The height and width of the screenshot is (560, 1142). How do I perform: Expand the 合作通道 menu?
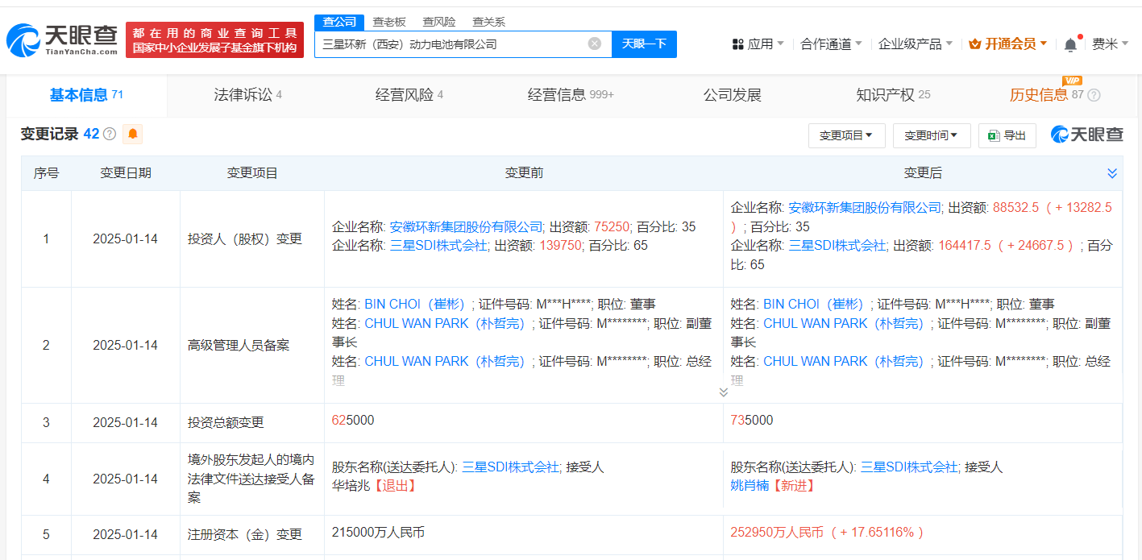coord(831,44)
